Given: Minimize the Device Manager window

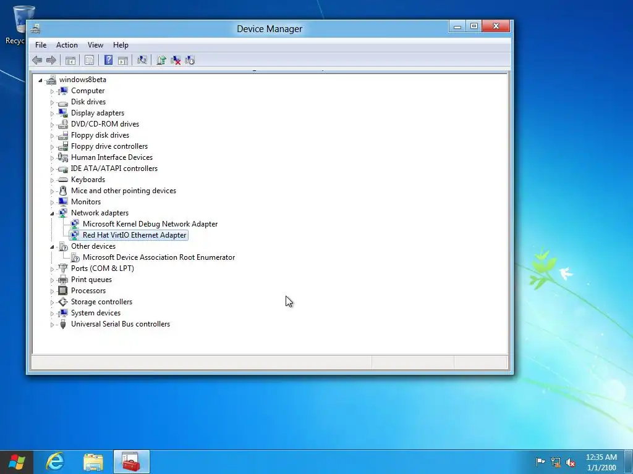Looking at the screenshot, I should tap(457, 26).
